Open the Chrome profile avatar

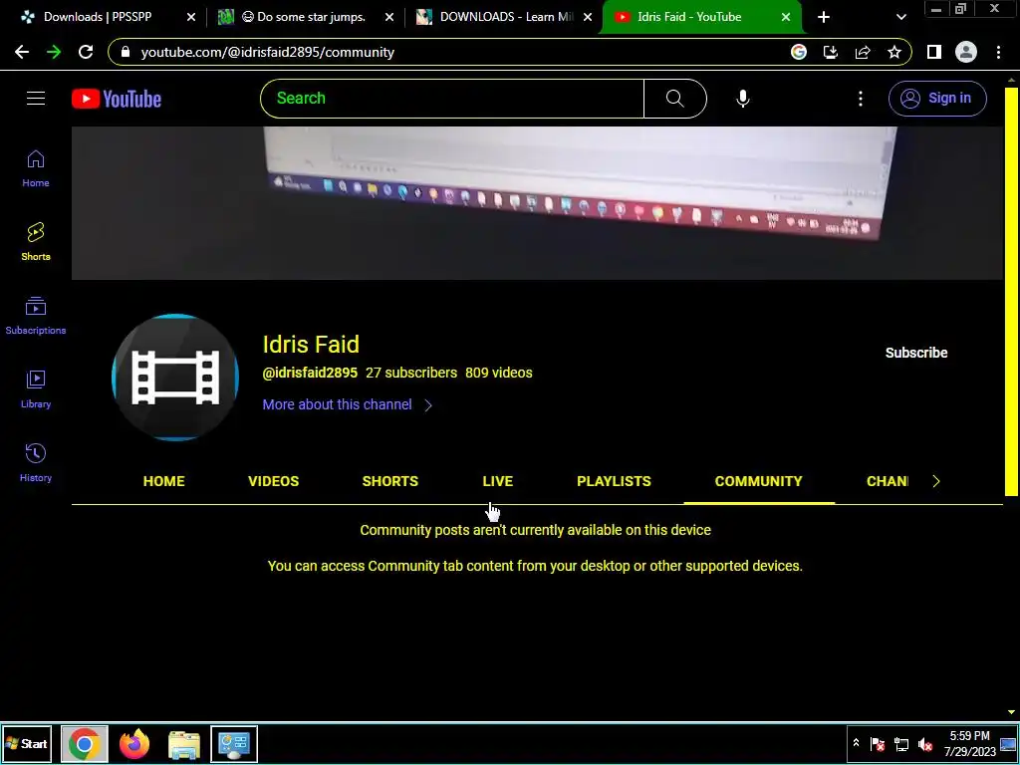(966, 52)
